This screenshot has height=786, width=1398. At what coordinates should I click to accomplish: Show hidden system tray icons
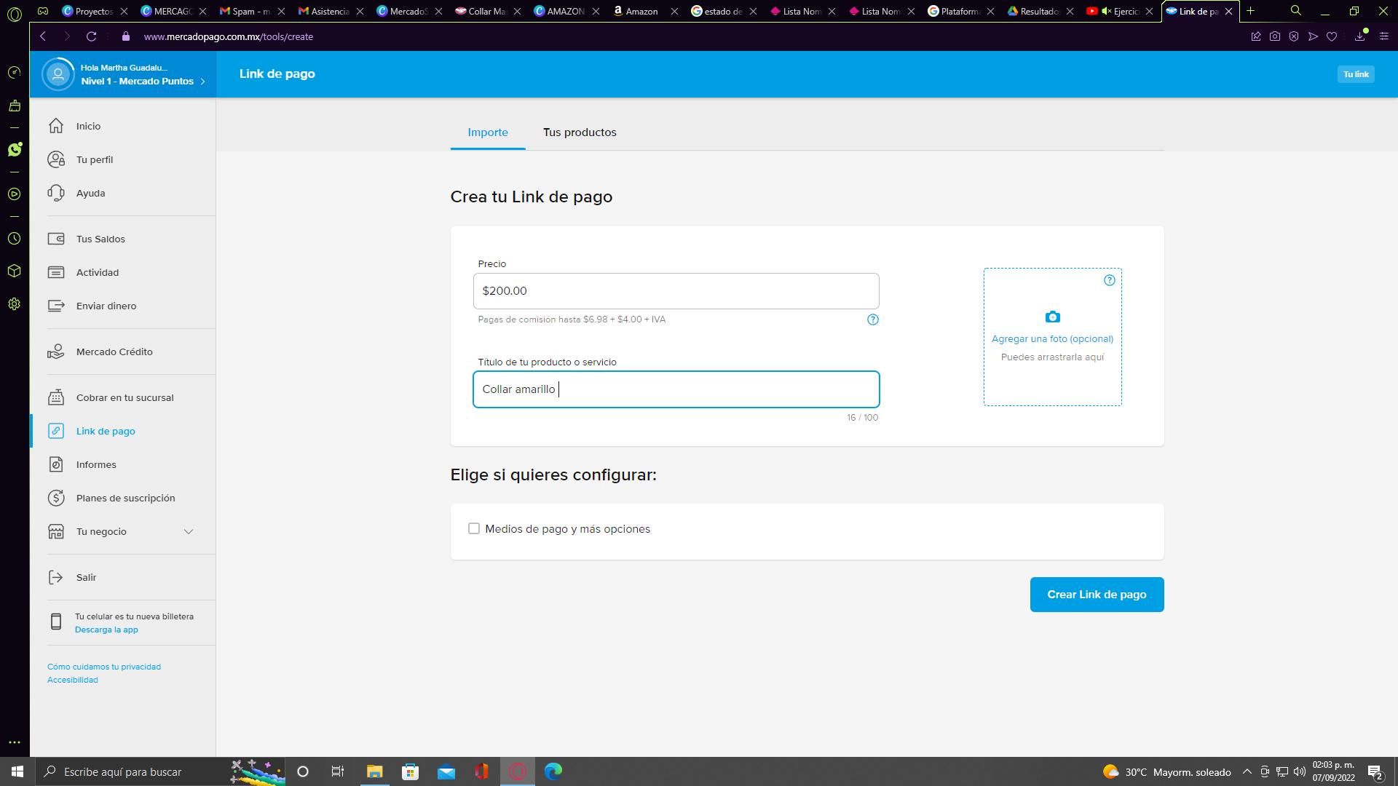click(x=1247, y=771)
